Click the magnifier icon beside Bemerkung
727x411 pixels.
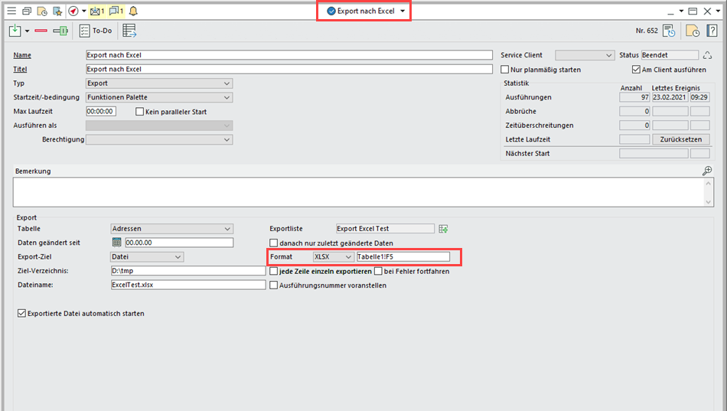click(x=707, y=171)
